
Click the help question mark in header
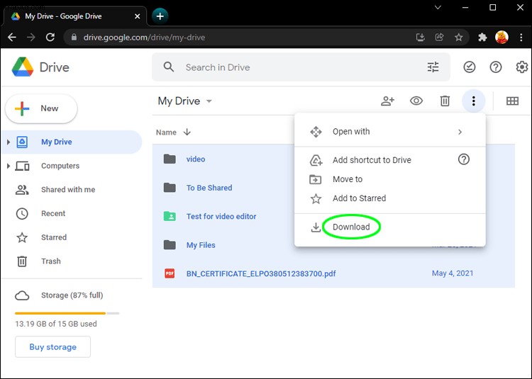tap(495, 67)
